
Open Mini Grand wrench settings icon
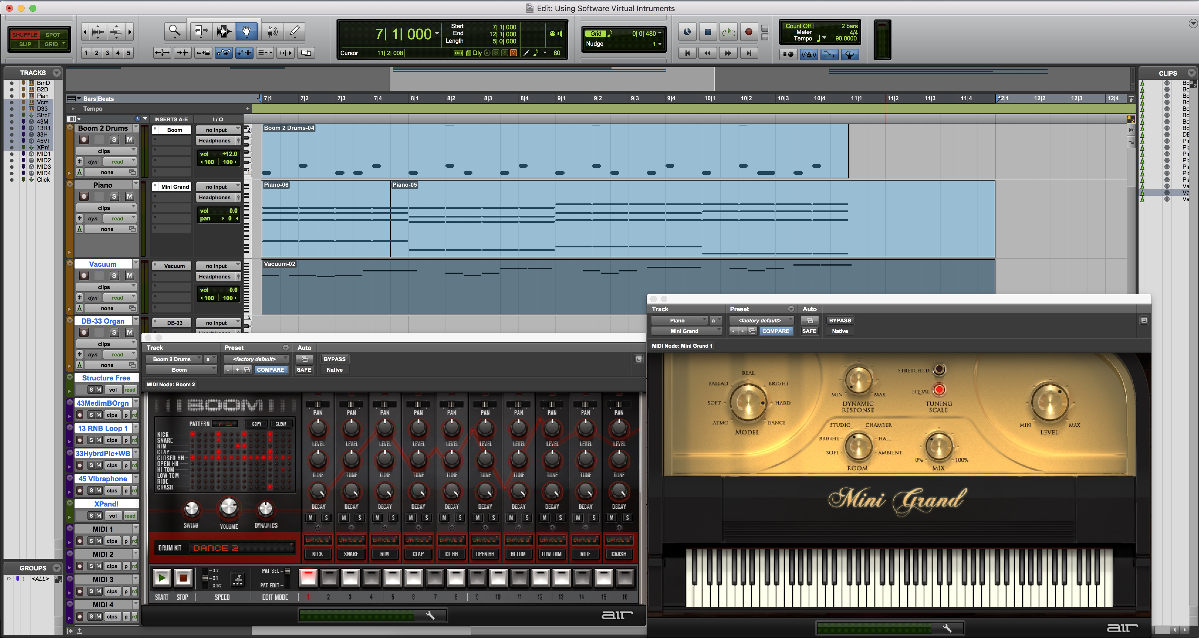tap(947, 628)
